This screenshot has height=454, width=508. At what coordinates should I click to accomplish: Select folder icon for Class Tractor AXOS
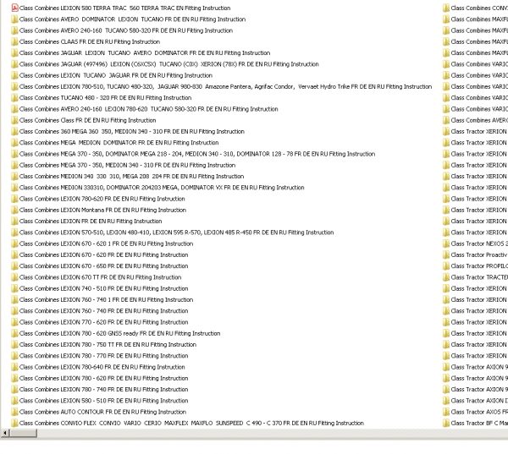pyautogui.click(x=446, y=412)
